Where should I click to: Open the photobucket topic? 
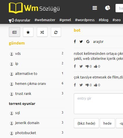click(x=25, y=133)
